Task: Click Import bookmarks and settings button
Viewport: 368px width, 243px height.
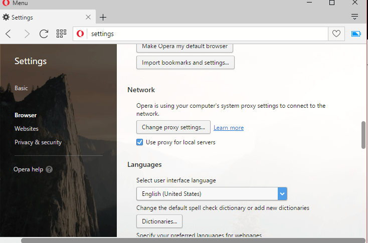Action: pyautogui.click(x=186, y=63)
